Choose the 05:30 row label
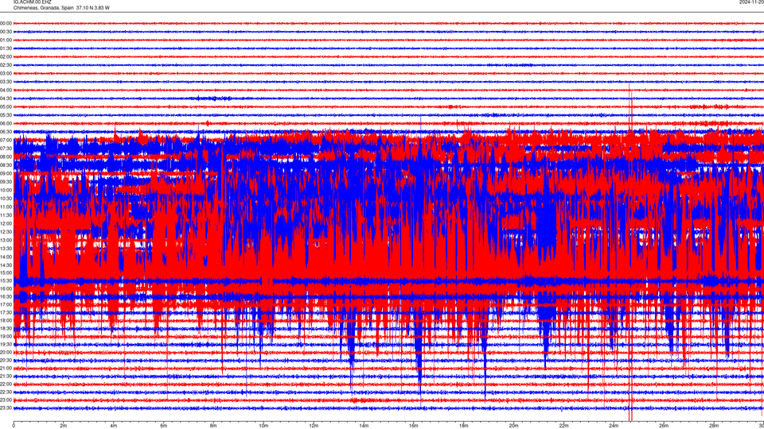The height and width of the screenshot is (429, 764). pyautogui.click(x=6, y=115)
